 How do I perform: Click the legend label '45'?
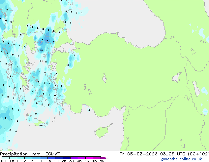[94, 161]
